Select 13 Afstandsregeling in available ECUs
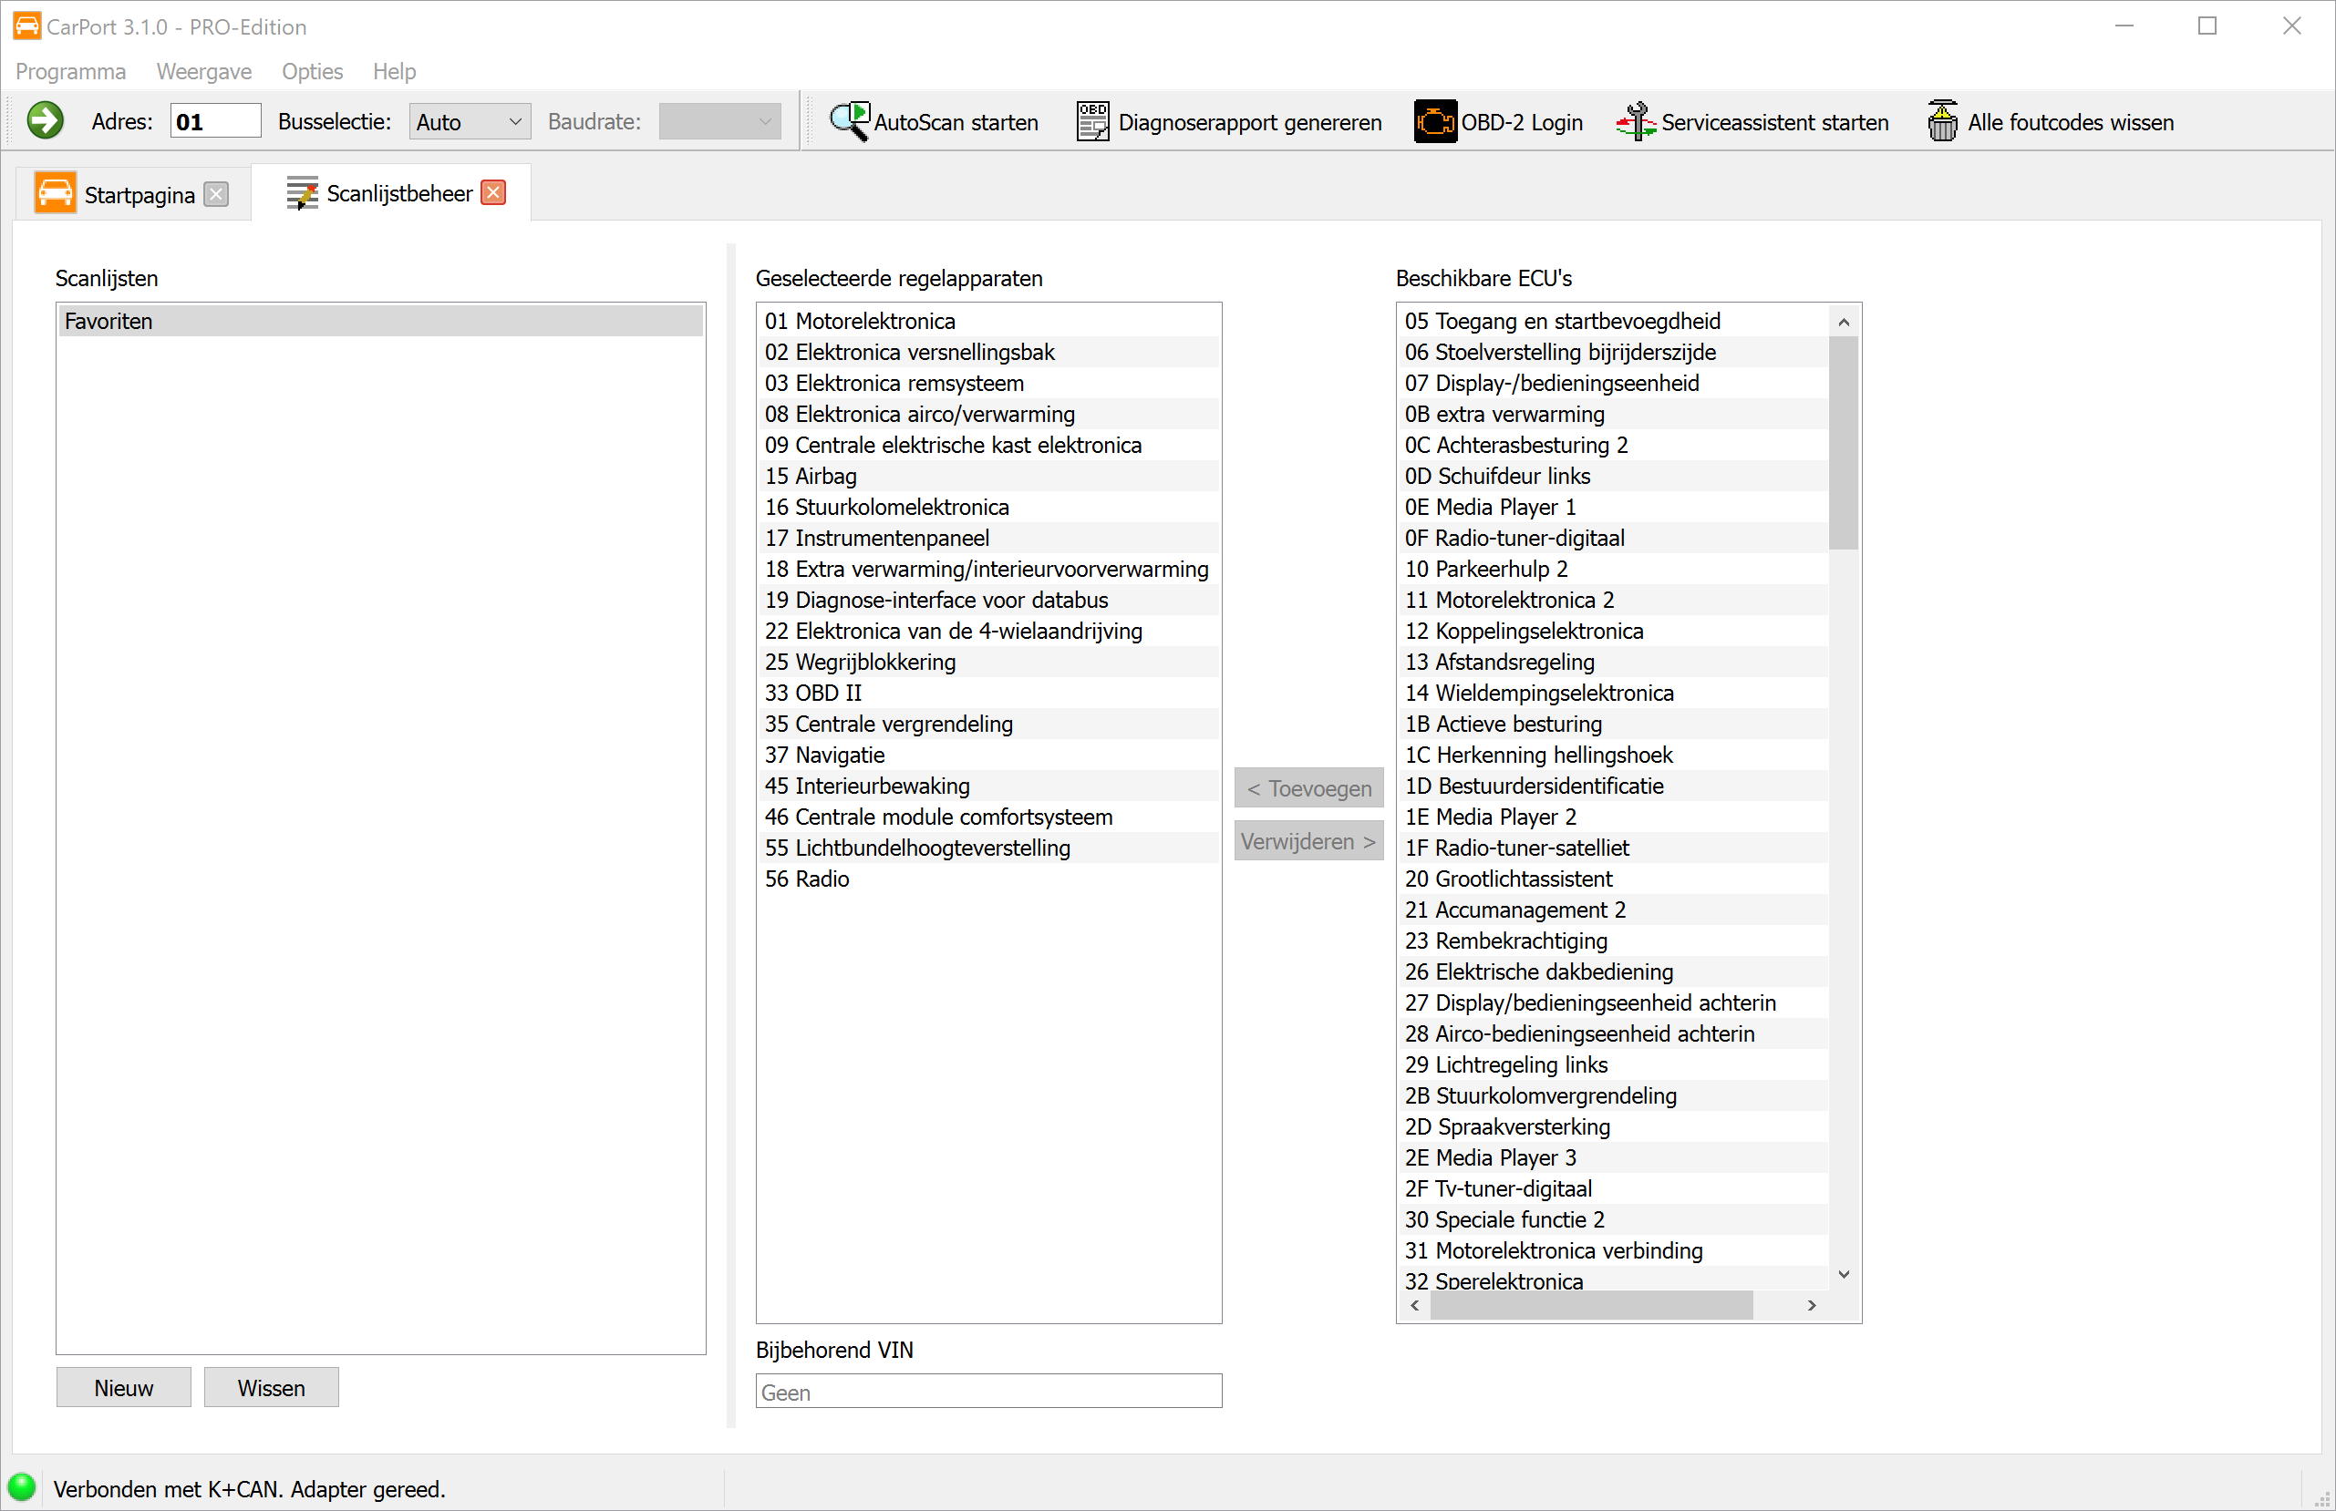The width and height of the screenshot is (2336, 1511). click(1499, 662)
